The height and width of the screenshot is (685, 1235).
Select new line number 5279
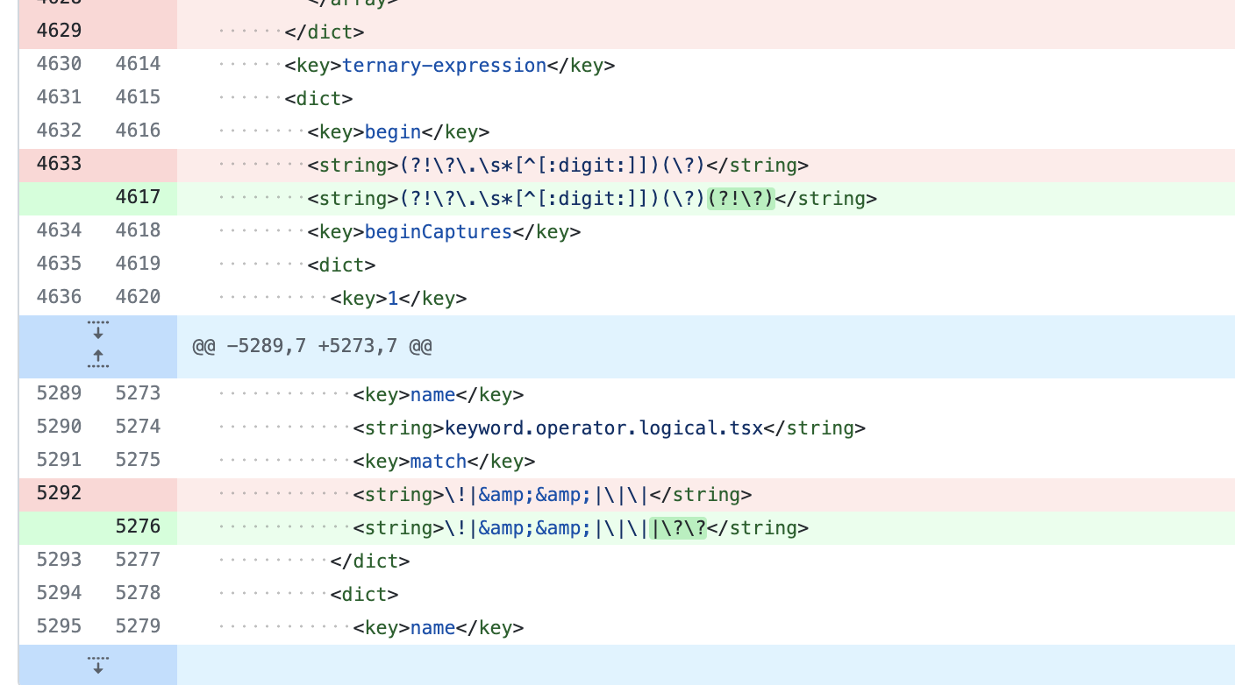(138, 626)
